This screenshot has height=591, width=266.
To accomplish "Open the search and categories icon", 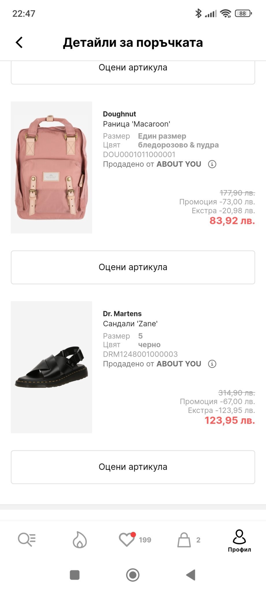I will click(27, 539).
